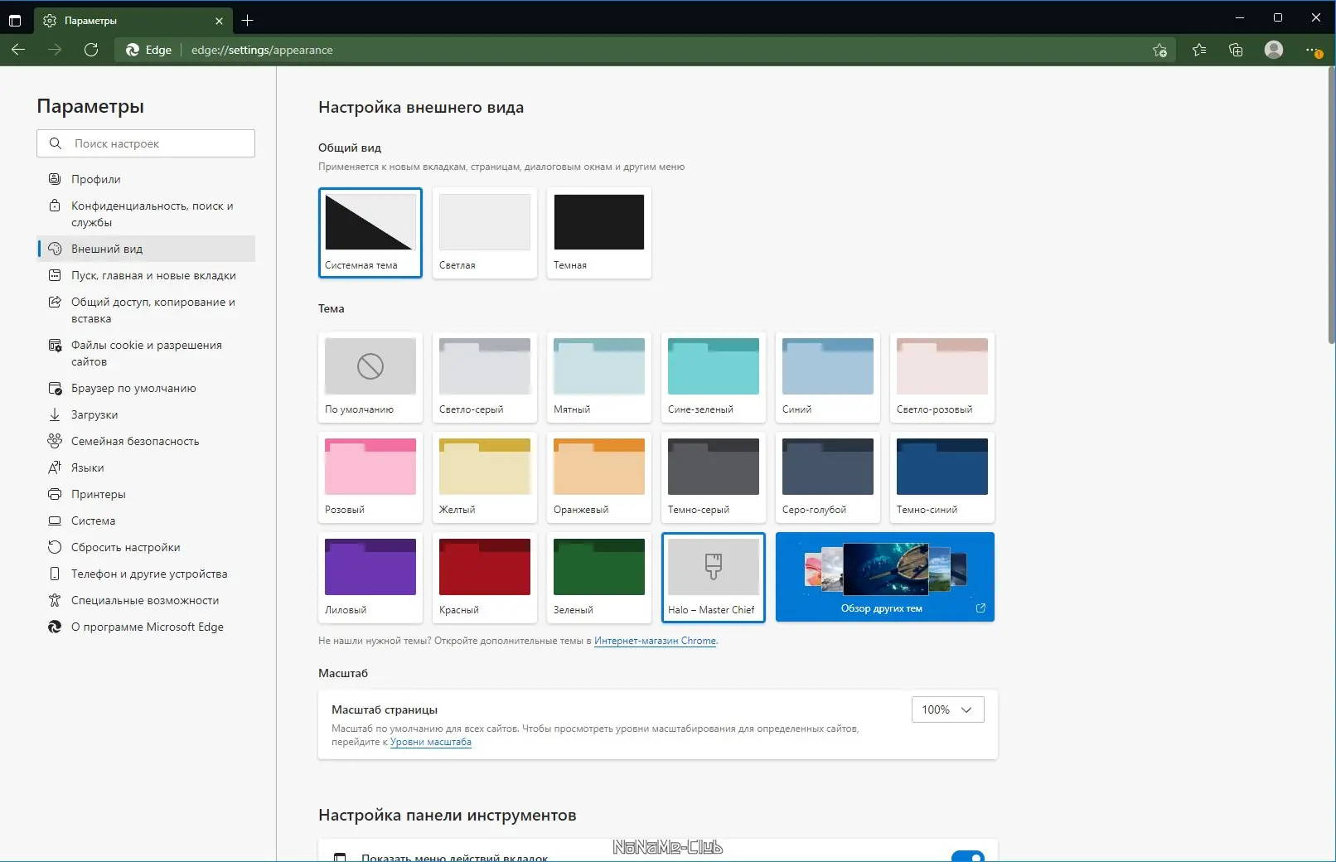Close the Параметры tab
This screenshot has width=1336, height=862.
click(x=219, y=21)
